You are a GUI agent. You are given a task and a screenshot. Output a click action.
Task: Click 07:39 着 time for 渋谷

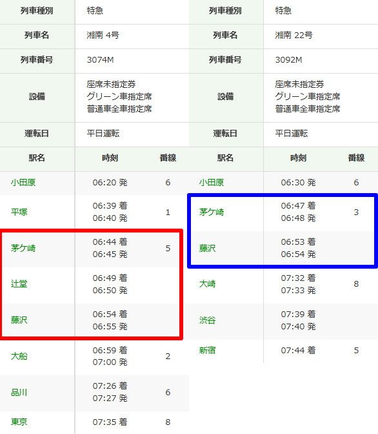point(299,314)
